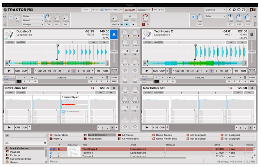The image size is (261, 167).
Task: Toggle Delay effect ON in FX unit 1
Action: [x=48, y=24]
